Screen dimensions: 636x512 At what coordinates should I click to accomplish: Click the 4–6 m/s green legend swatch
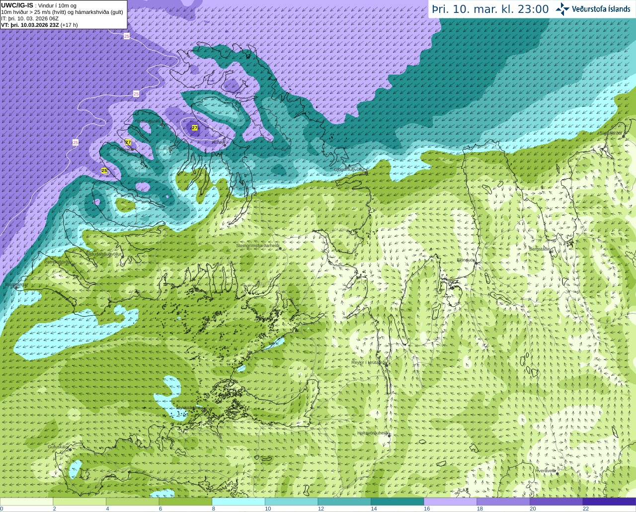pos(132,502)
